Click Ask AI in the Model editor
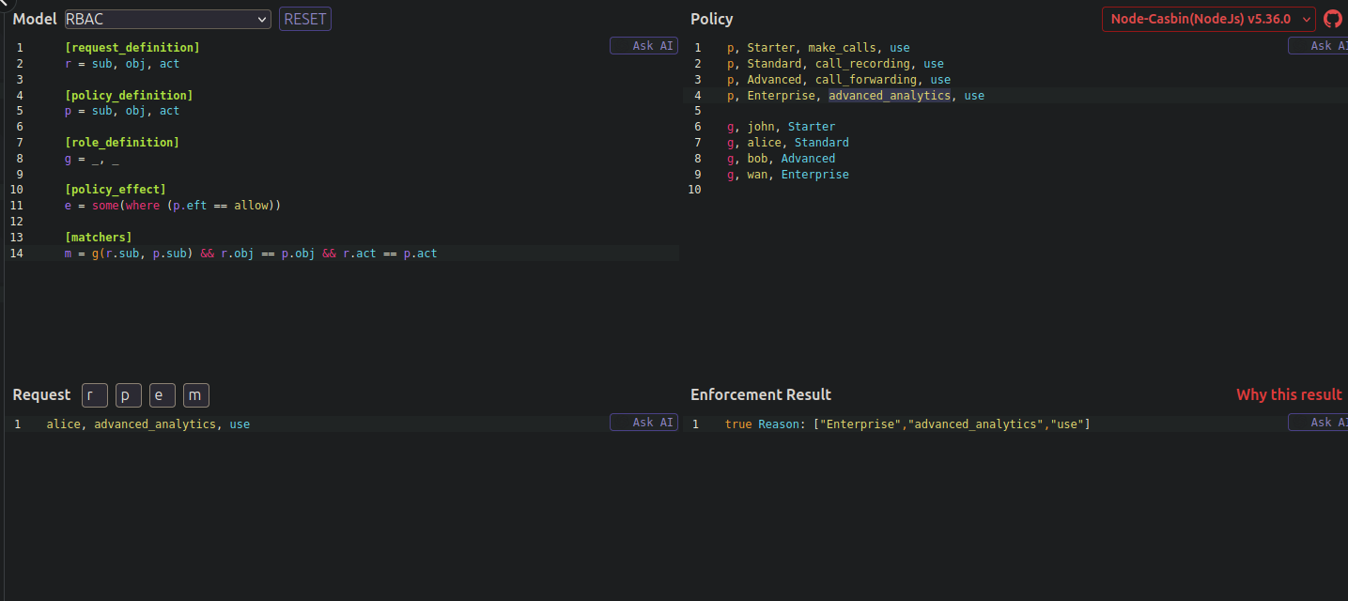This screenshot has width=1348, height=601. click(643, 45)
